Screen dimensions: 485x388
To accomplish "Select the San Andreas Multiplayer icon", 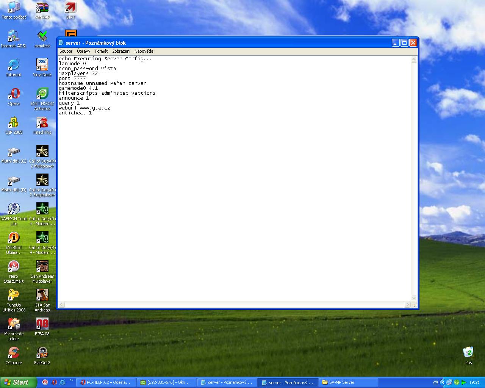I will [42, 272].
